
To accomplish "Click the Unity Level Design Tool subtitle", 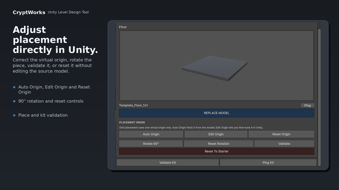I will click(68, 12).
